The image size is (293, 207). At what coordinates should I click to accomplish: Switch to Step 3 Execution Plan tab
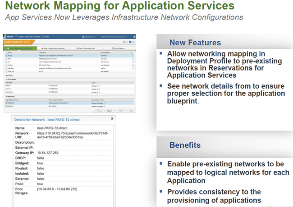[x=87, y=47]
